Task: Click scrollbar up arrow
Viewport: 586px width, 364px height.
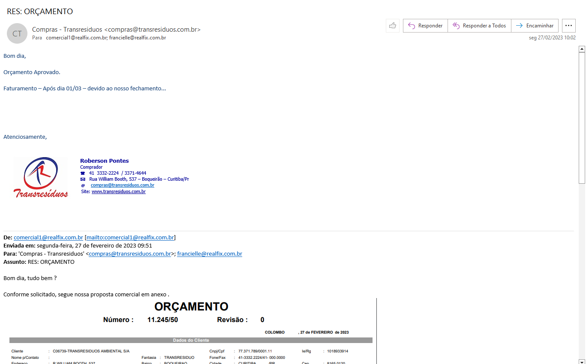Action: [582, 49]
